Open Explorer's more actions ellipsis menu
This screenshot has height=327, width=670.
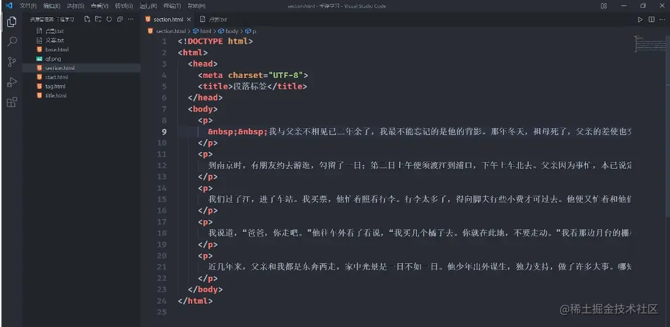coord(131,19)
